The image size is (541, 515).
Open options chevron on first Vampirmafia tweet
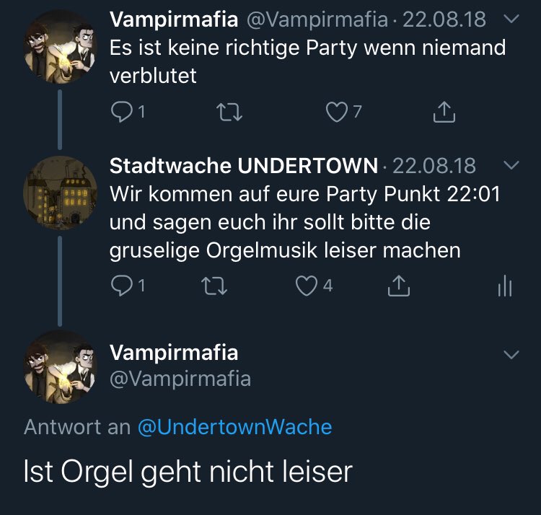511,21
